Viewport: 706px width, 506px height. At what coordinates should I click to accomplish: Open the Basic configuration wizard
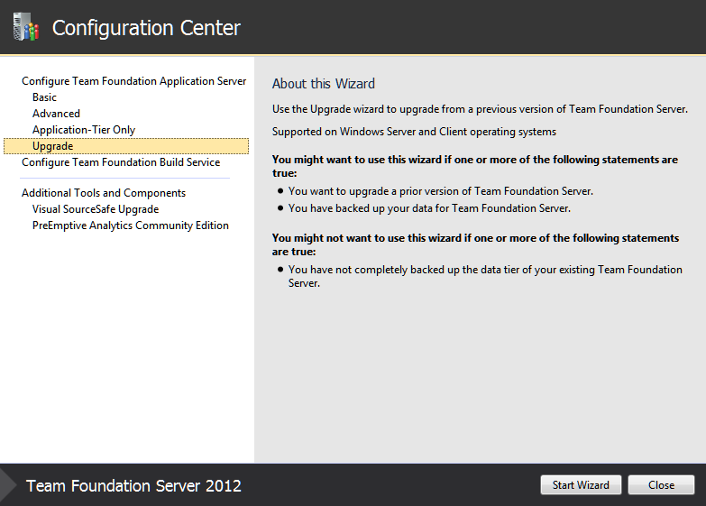pyautogui.click(x=44, y=97)
